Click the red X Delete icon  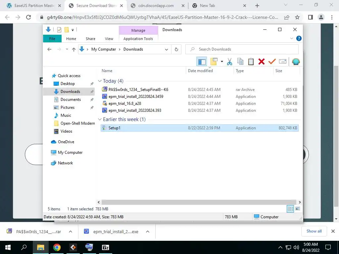262,62
